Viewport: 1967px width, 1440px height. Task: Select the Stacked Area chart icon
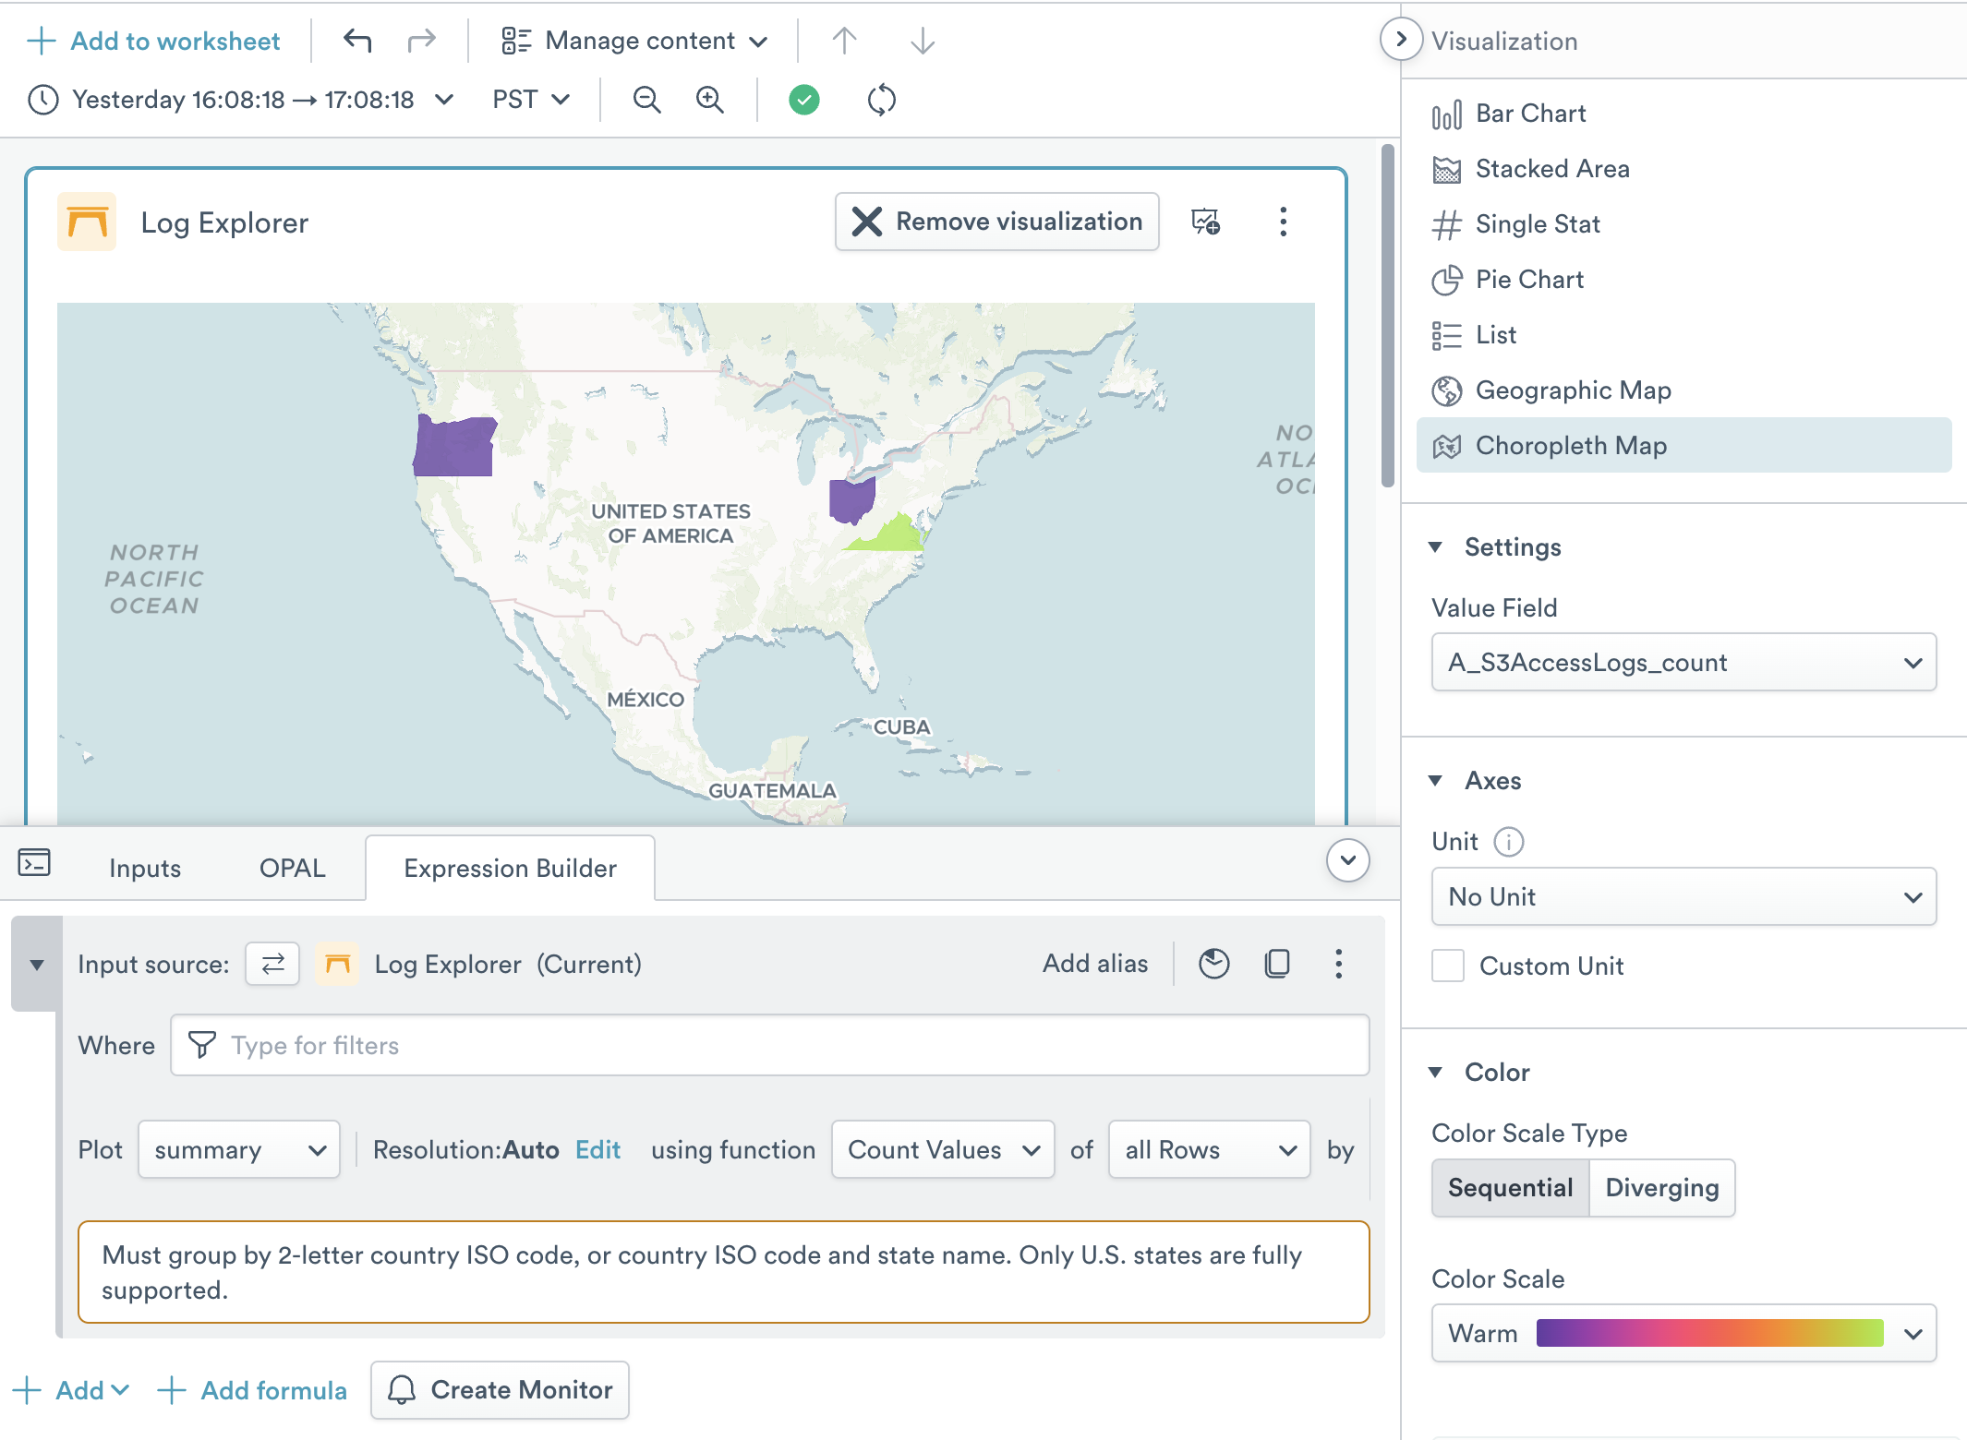(x=1446, y=168)
